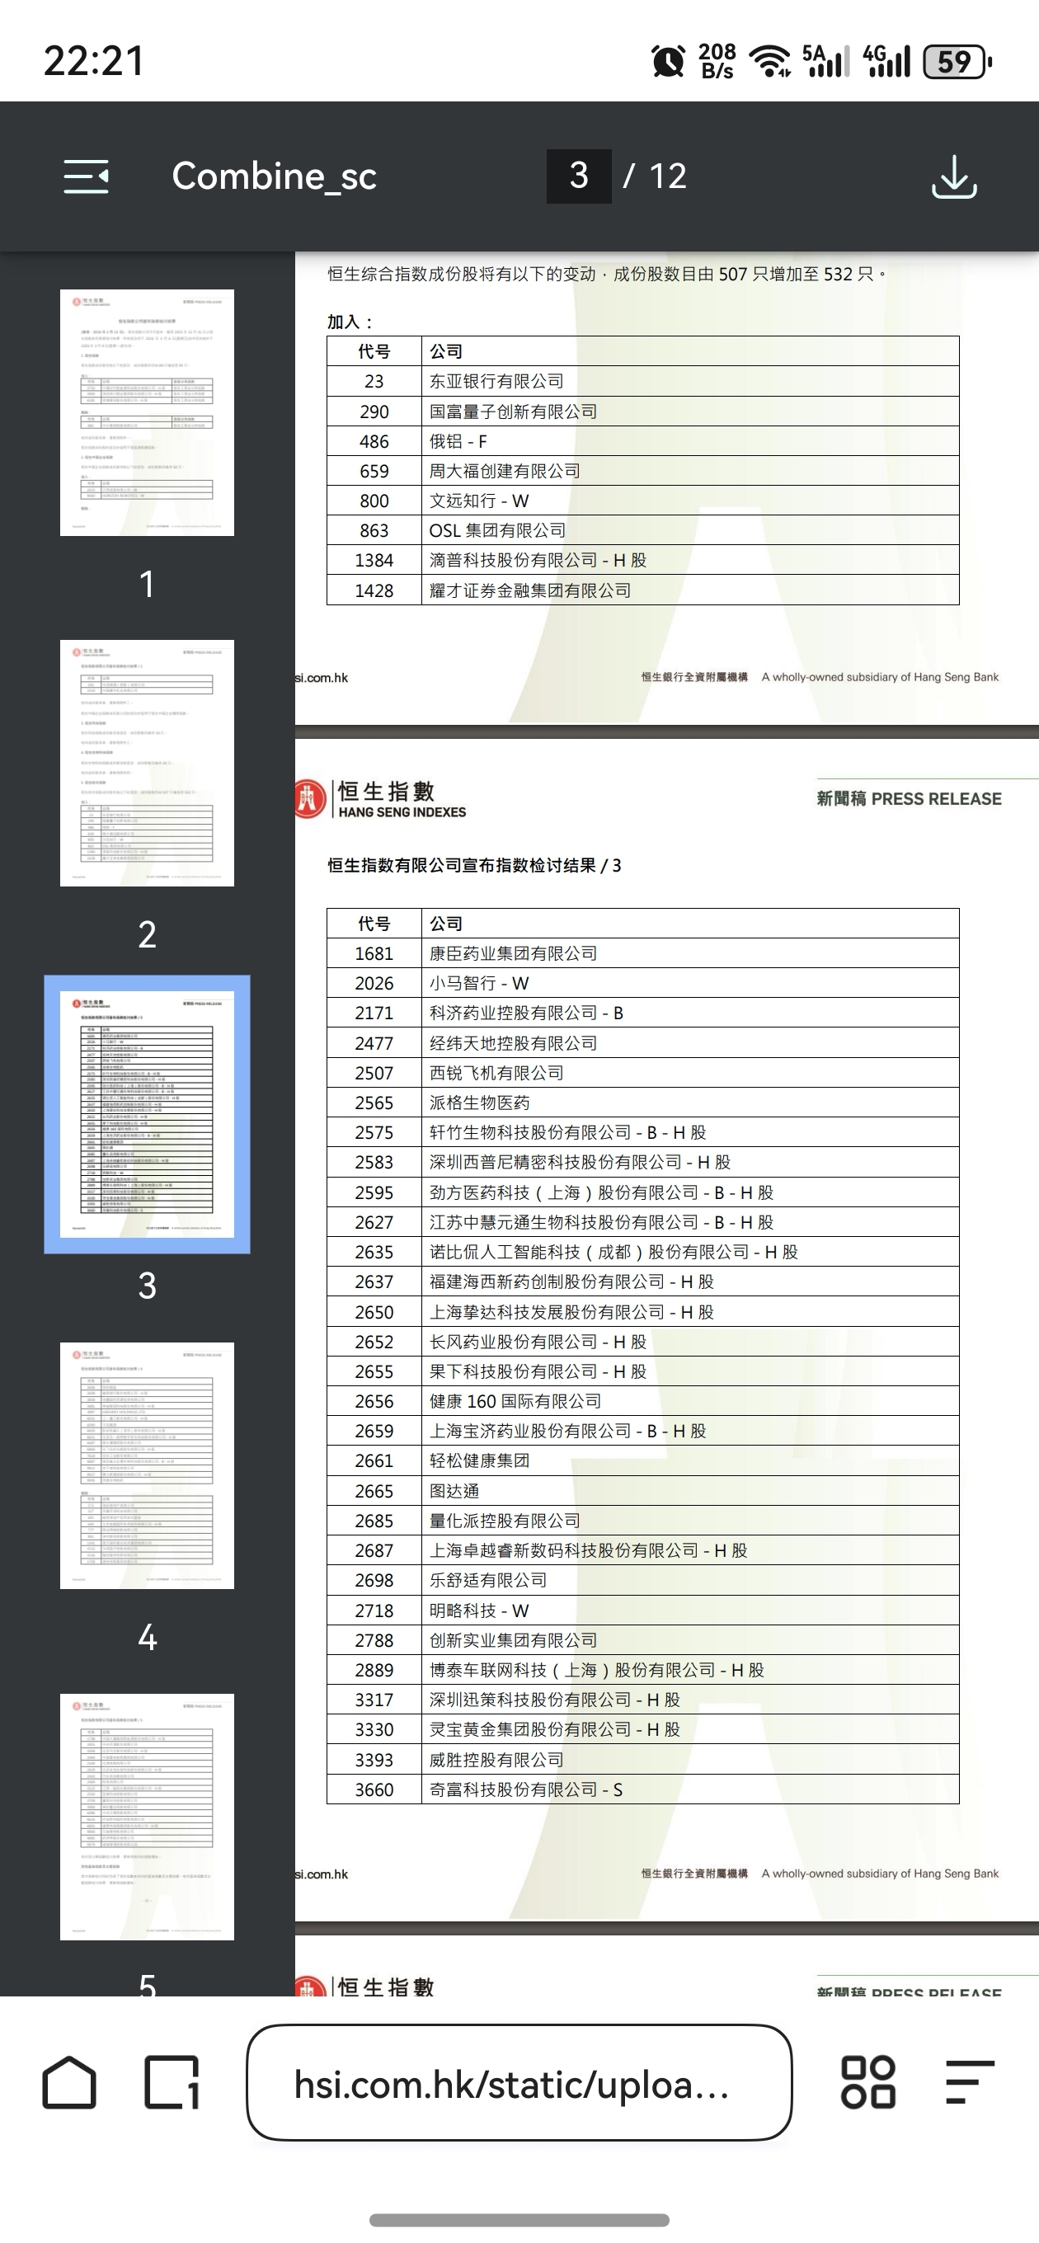
Task: Select row 深圳西普尼精密科技股份有限公司
Action: pos(642,1163)
